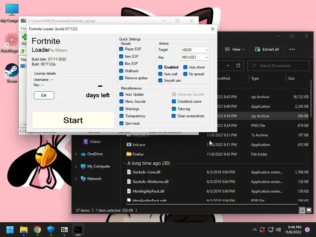Toggle Item ESP checkbox
316x237 pixels.
[x=121, y=56]
